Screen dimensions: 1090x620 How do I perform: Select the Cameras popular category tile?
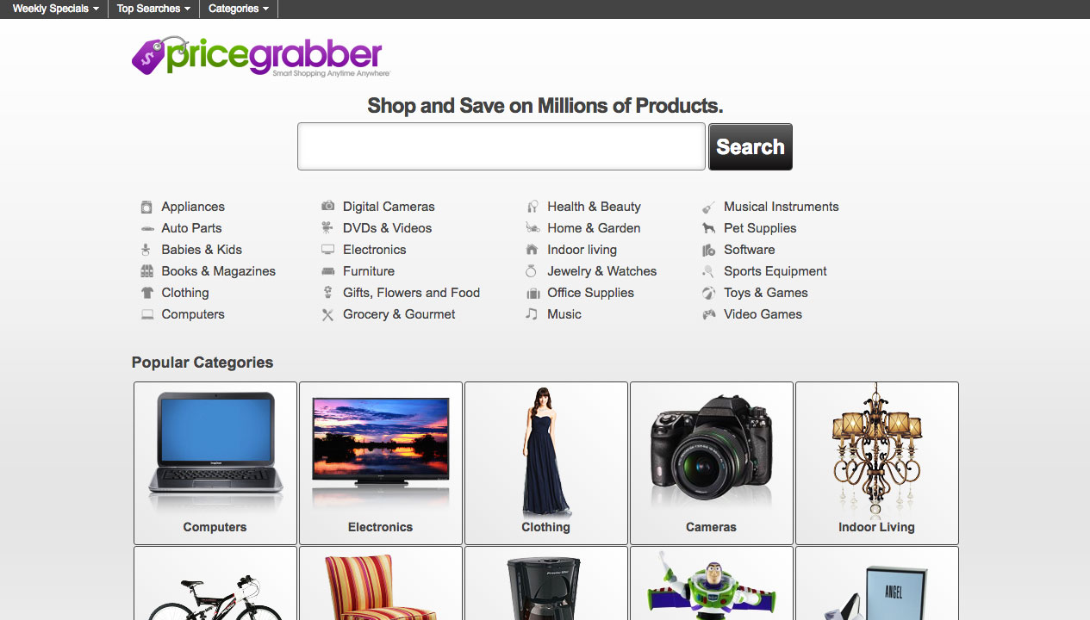[712, 463]
